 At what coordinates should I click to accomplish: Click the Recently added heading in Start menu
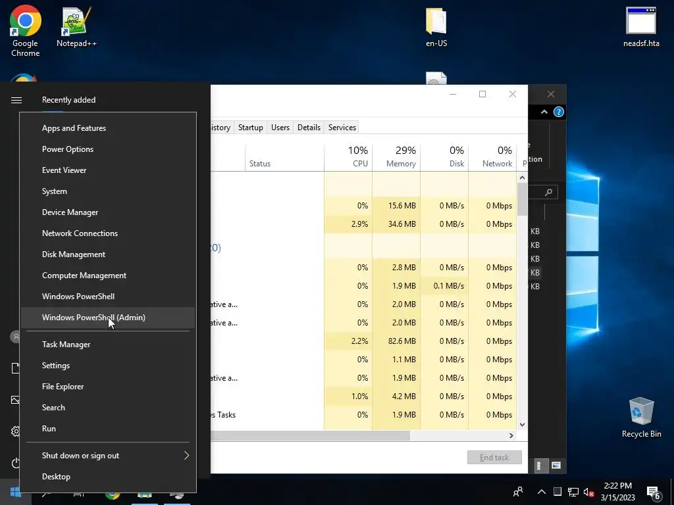coord(68,100)
